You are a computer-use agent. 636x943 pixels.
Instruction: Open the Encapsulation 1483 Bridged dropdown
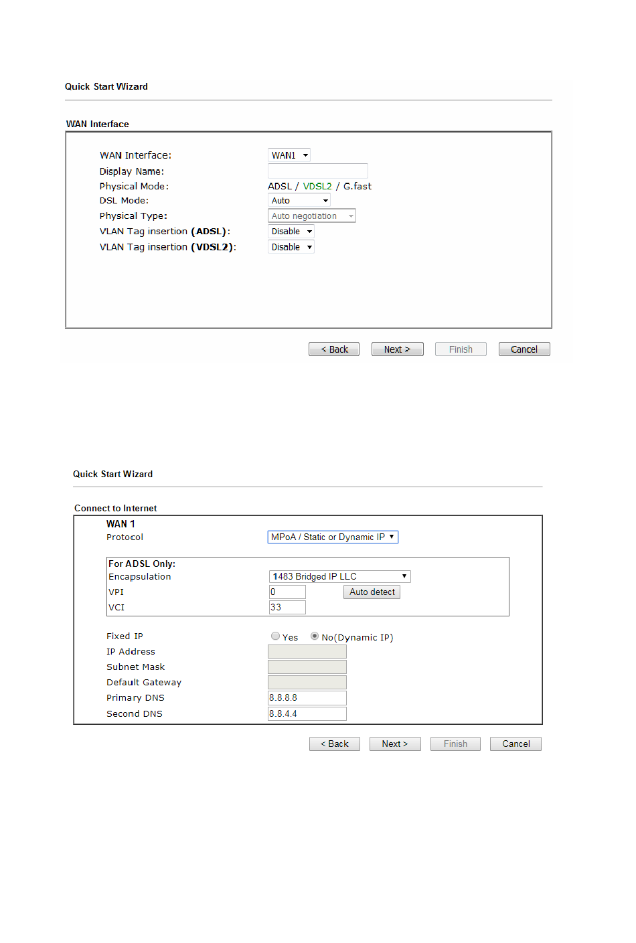[x=340, y=576]
